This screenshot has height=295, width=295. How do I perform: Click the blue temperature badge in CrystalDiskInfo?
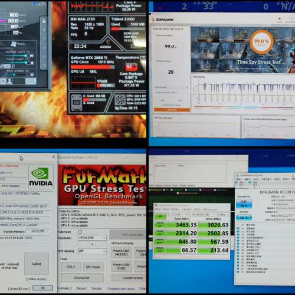click(x=244, y=218)
